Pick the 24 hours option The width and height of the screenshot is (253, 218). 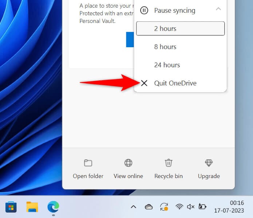[181, 65]
